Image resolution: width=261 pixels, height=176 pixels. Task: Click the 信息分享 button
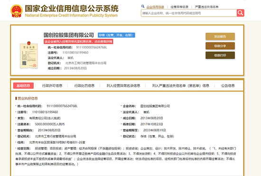point(220,46)
